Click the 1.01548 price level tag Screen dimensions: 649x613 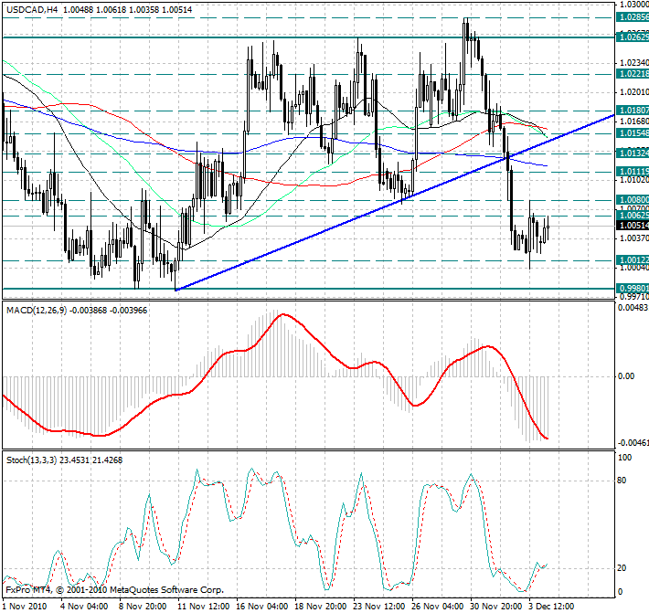(632, 133)
